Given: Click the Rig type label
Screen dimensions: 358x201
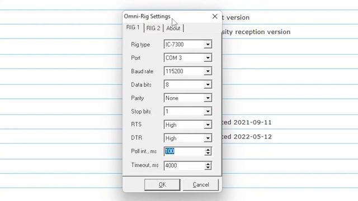Looking at the screenshot, I should pyautogui.click(x=140, y=45).
